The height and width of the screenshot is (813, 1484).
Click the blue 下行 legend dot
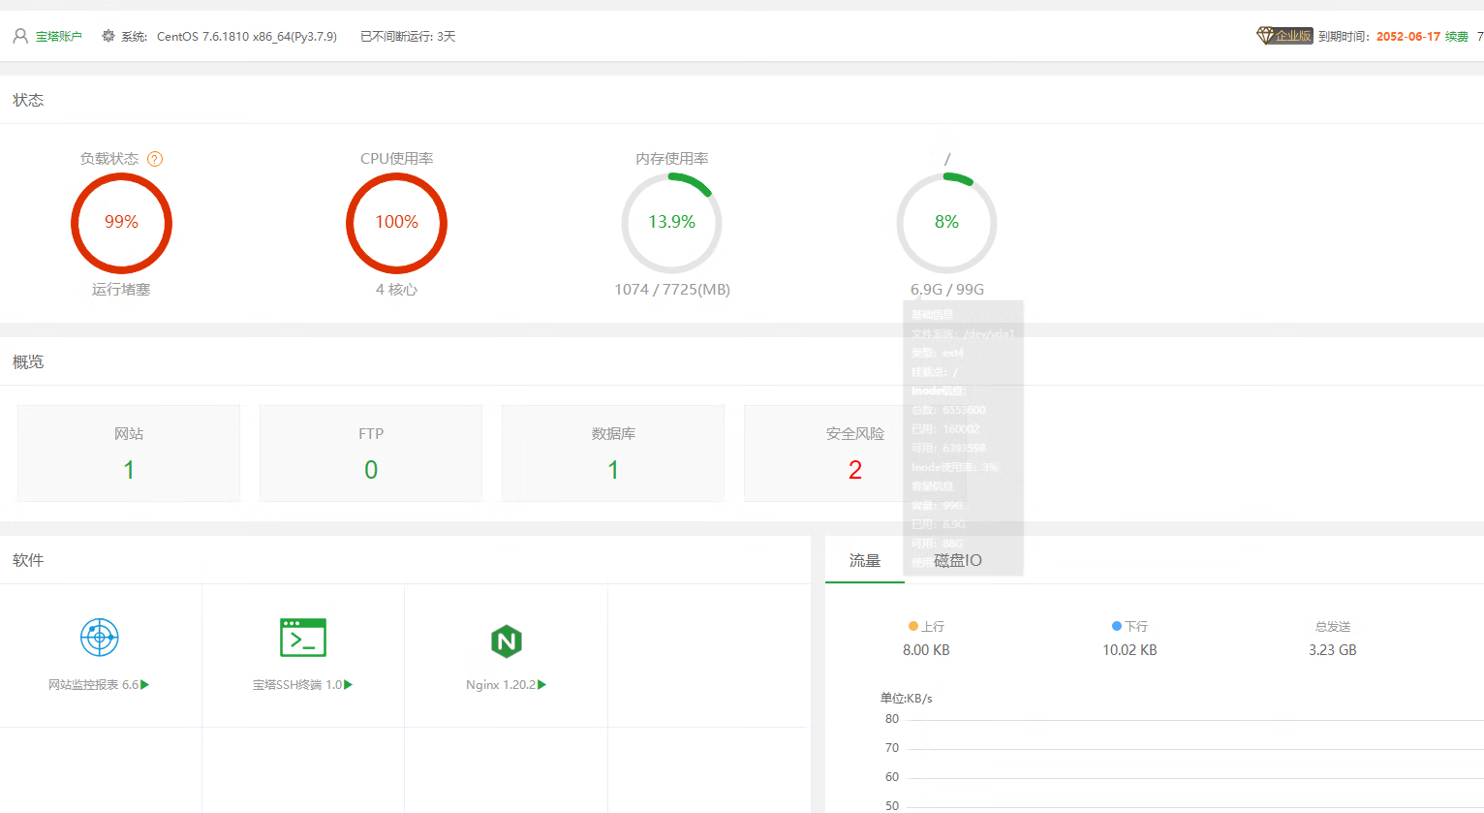1117,626
